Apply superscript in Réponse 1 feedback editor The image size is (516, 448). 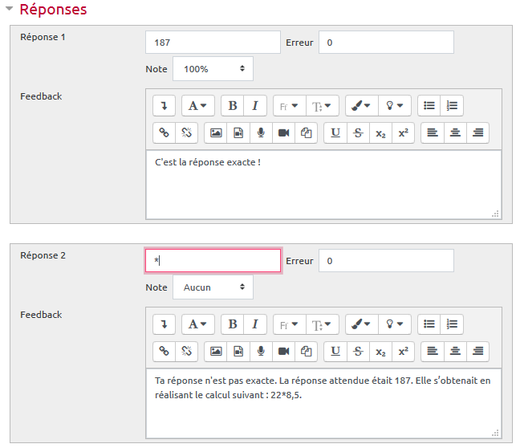[x=403, y=132]
